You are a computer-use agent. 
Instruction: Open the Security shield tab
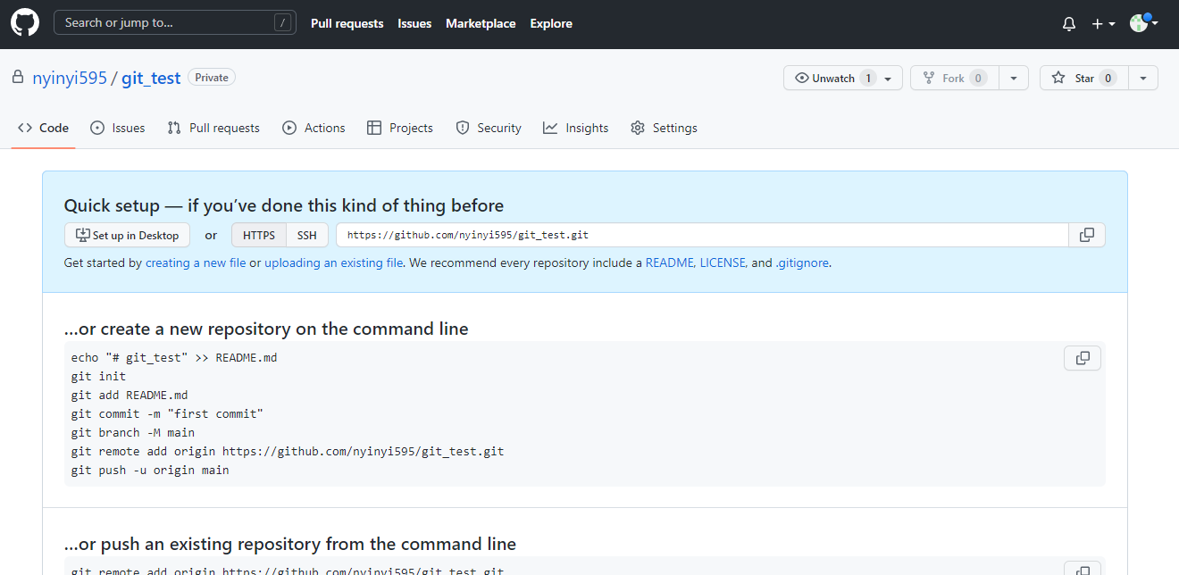pyautogui.click(x=489, y=128)
